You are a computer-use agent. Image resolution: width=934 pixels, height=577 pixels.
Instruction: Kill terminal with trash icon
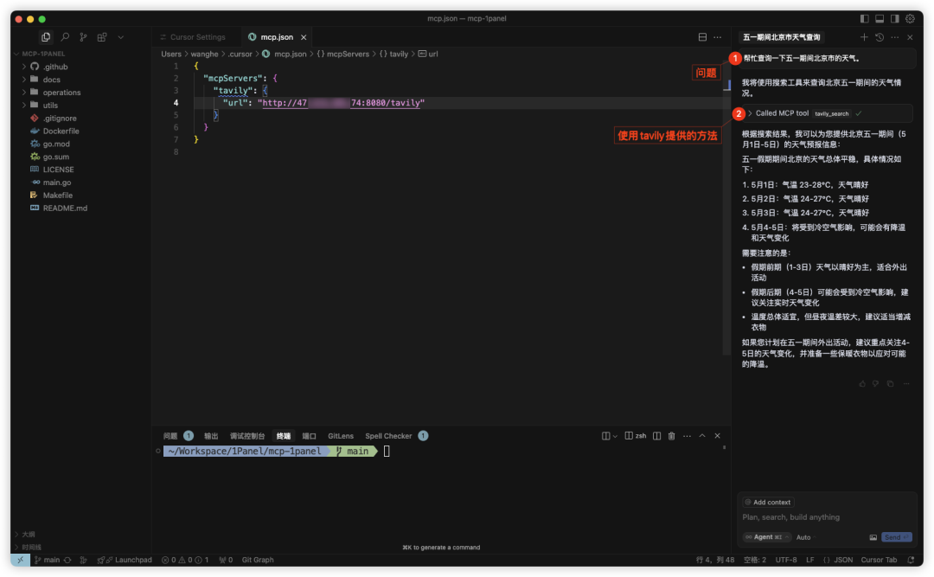point(671,436)
